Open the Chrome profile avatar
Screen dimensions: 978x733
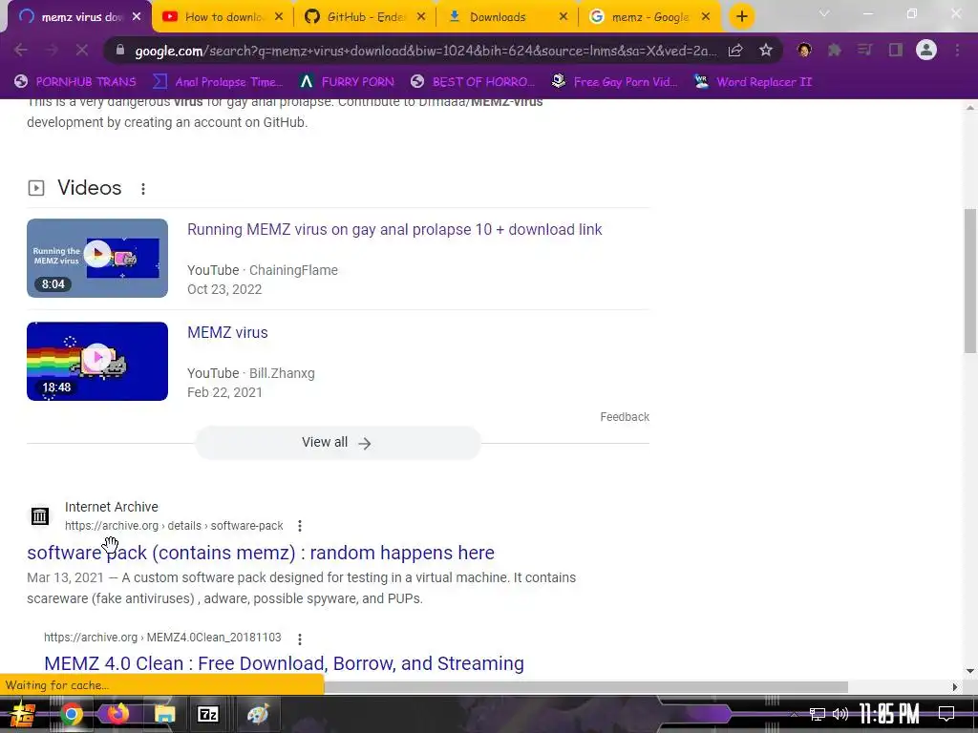(x=926, y=50)
